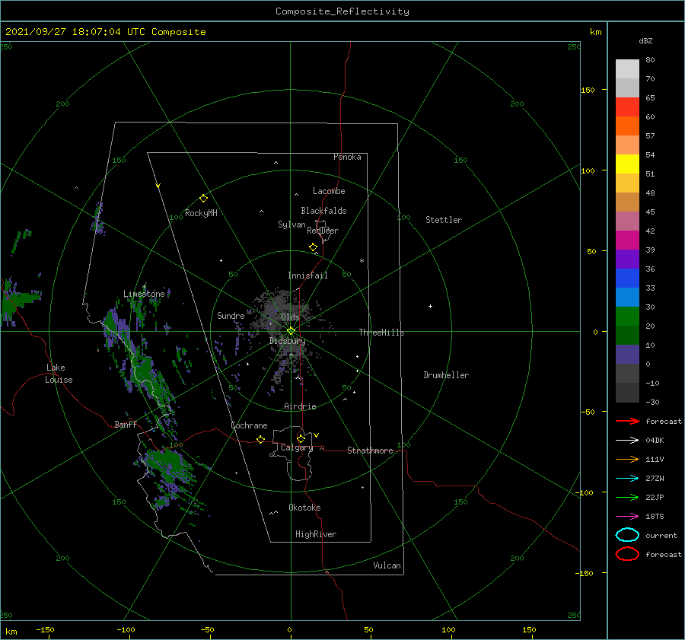Click the cyan 27ZW arrow legend icon
The image size is (685, 640).
(x=627, y=479)
